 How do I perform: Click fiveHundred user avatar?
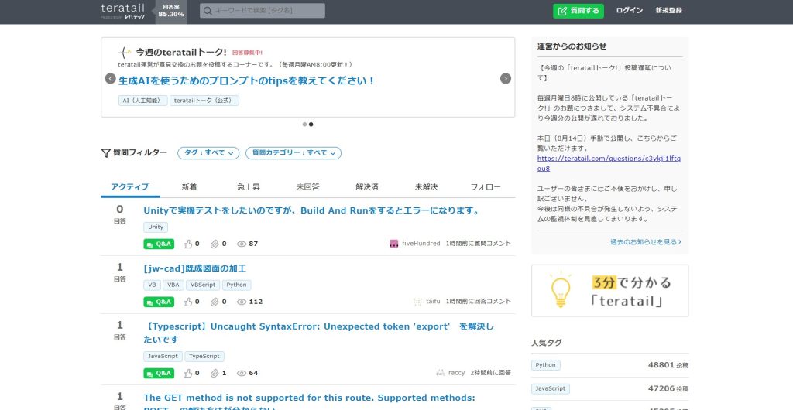coord(394,244)
